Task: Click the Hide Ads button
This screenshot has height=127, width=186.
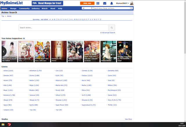Action: [x=87, y=3]
